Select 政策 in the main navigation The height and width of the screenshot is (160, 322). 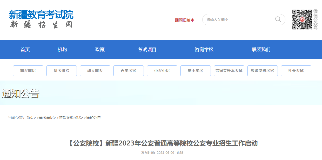(x=100, y=50)
